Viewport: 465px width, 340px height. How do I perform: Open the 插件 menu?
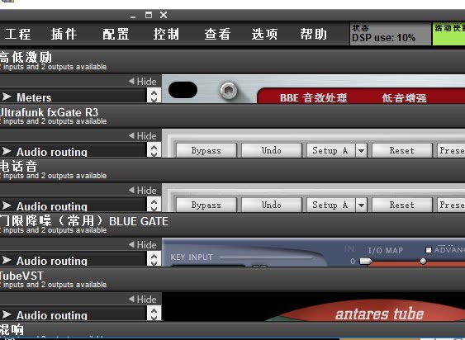click(x=64, y=34)
